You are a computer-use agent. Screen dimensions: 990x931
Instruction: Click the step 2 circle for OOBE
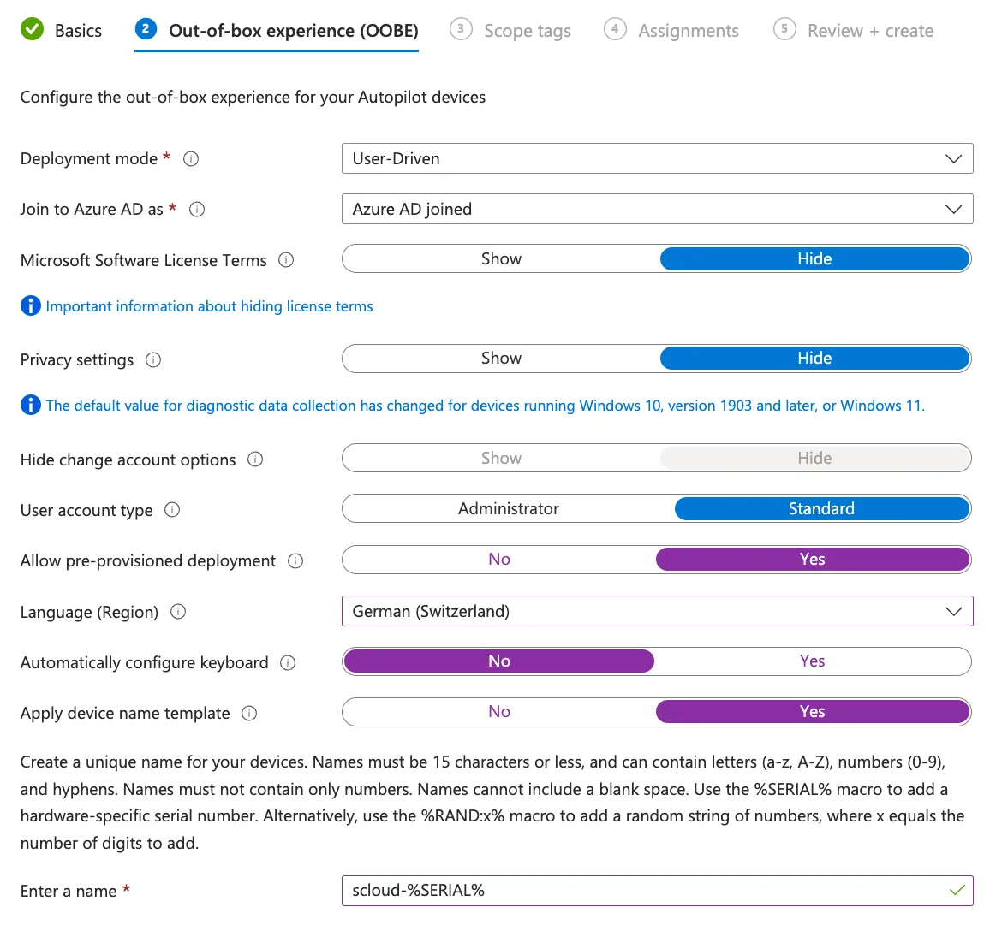point(146,29)
